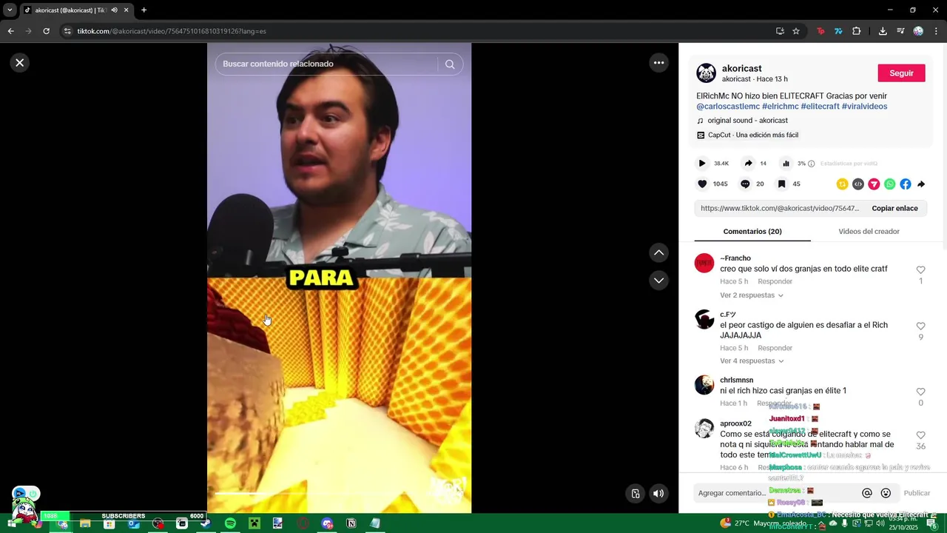This screenshot has width=947, height=533.
Task: Click the shares icon showing 14
Action: [x=748, y=164]
